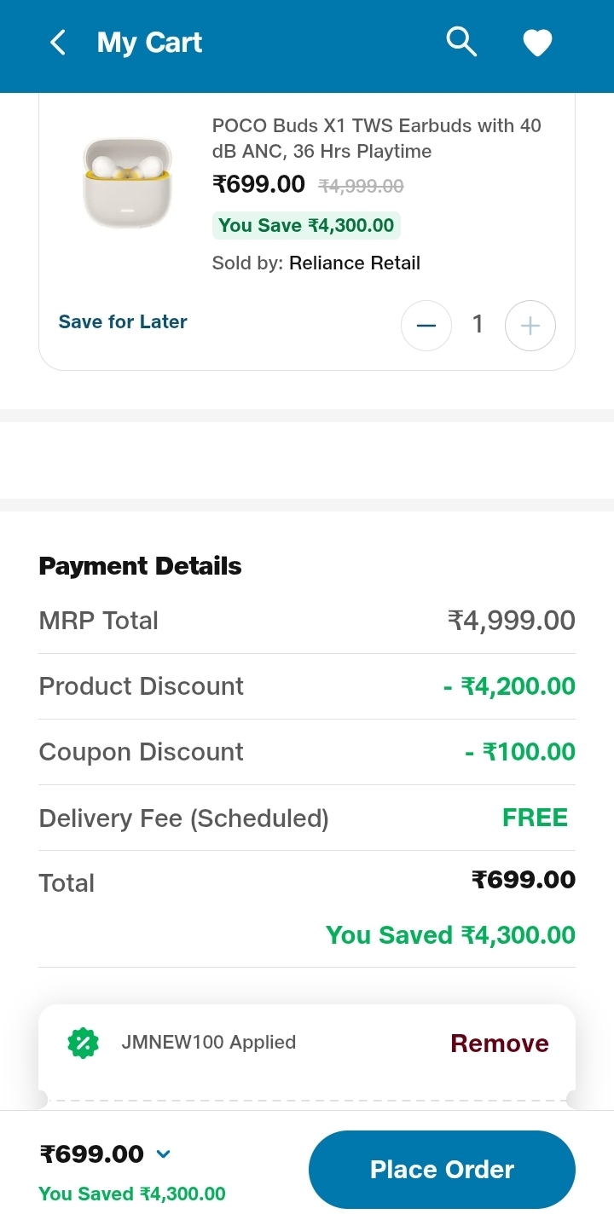Screen dimensions: 614x1220
Task: Tap the Delivery Fee (Scheduled) row
Action: click(x=307, y=818)
